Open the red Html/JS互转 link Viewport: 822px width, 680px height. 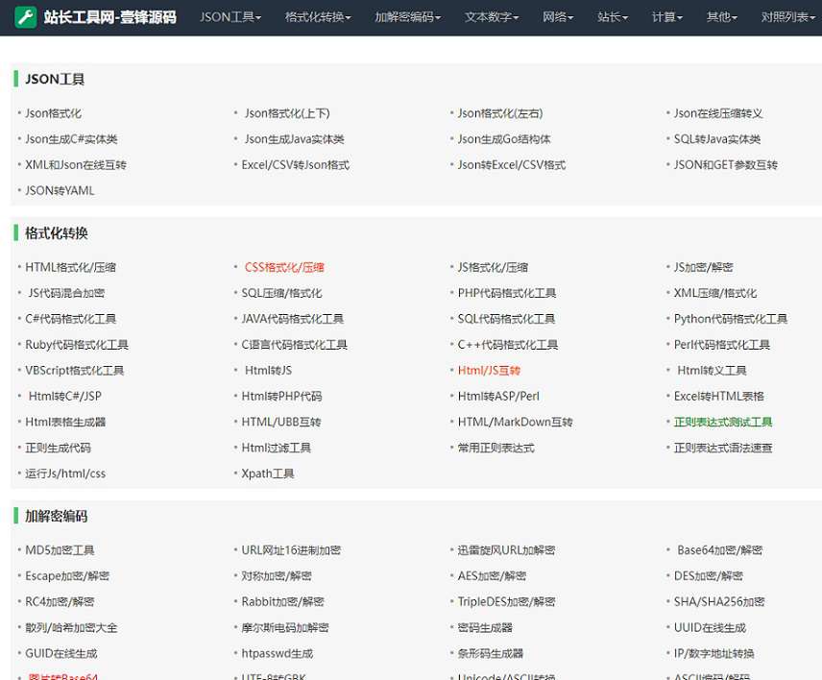point(489,370)
